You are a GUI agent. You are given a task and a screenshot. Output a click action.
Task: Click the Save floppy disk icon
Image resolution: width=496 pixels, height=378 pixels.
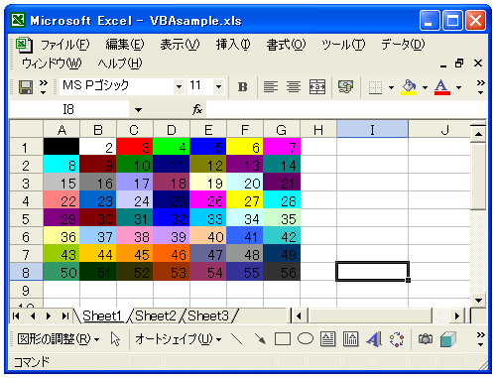click(x=26, y=87)
